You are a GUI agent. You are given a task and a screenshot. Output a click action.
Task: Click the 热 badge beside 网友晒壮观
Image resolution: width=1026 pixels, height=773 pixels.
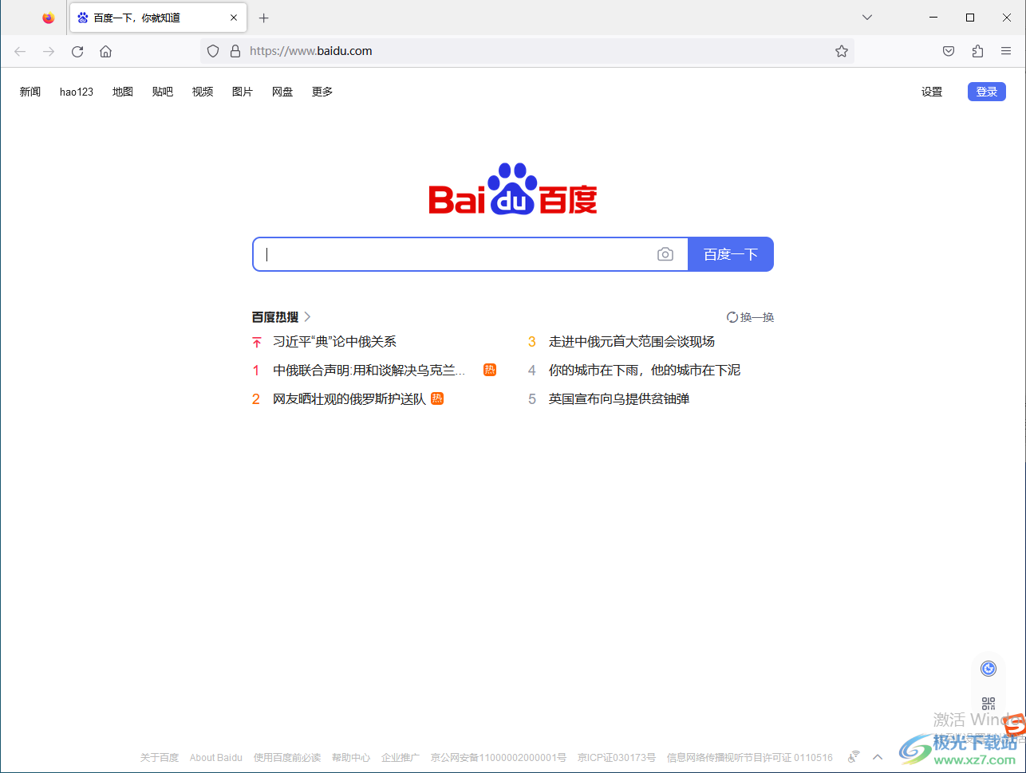click(437, 398)
